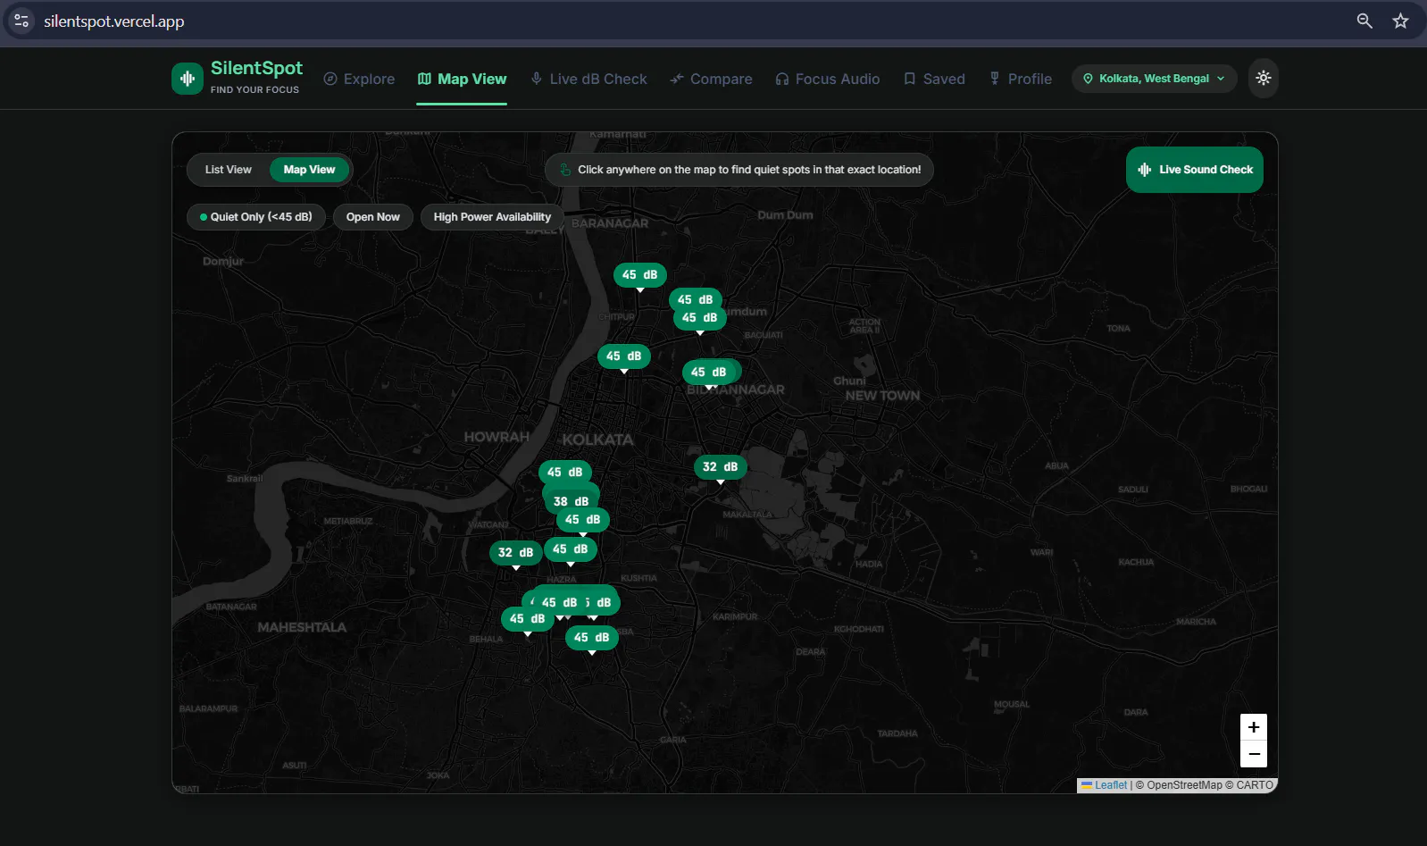Open the Explore page

359,79
